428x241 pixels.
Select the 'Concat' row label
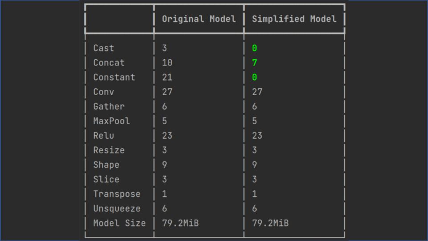click(x=109, y=63)
